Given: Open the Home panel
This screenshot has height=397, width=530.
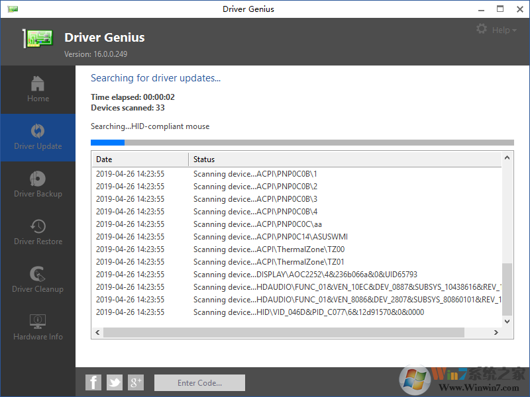Looking at the screenshot, I should (x=38, y=89).
